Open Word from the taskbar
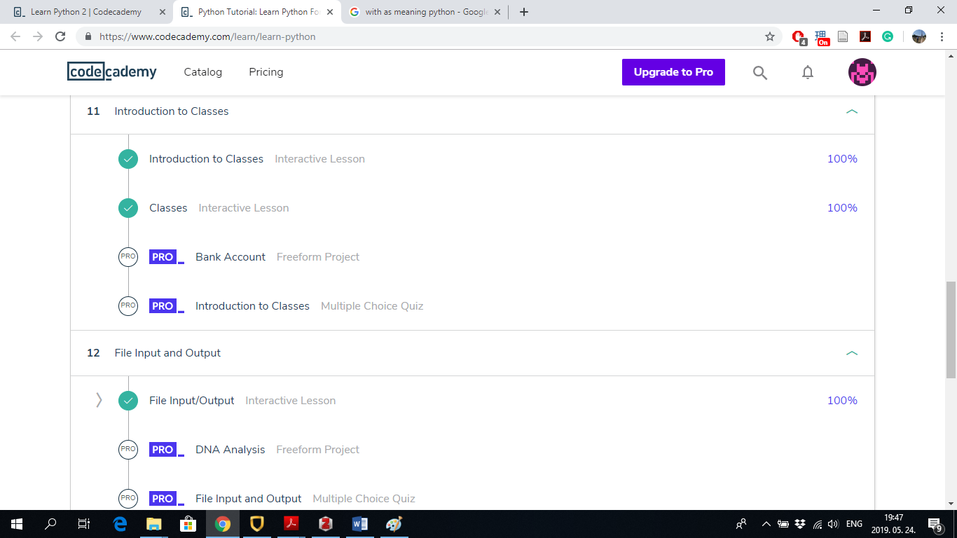The image size is (957, 538). (x=360, y=524)
